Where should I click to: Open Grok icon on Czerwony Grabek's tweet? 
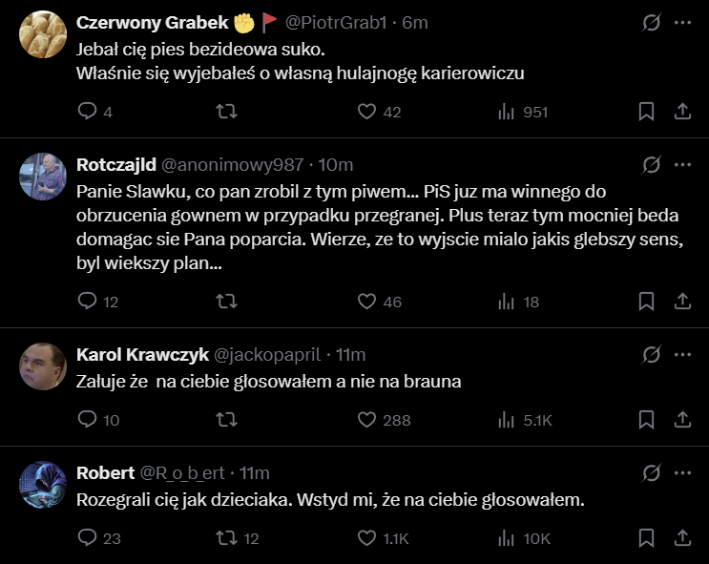pos(652,22)
